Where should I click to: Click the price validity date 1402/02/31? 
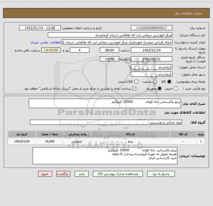(x=152, y=59)
